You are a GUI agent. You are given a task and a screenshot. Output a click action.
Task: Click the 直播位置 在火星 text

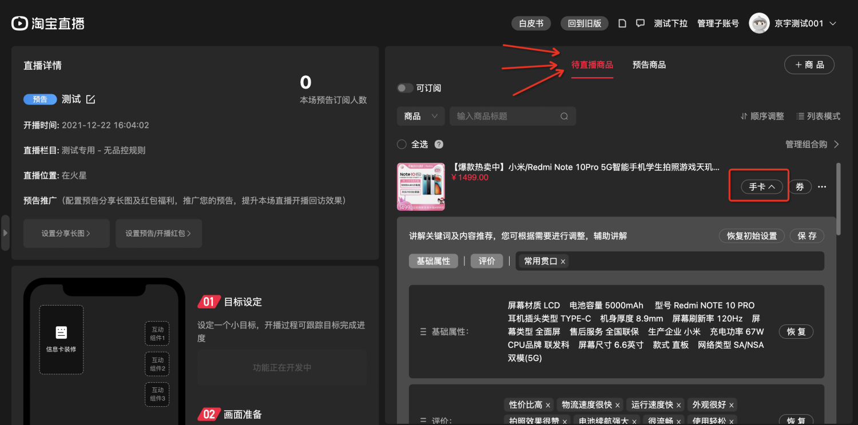[x=55, y=175]
